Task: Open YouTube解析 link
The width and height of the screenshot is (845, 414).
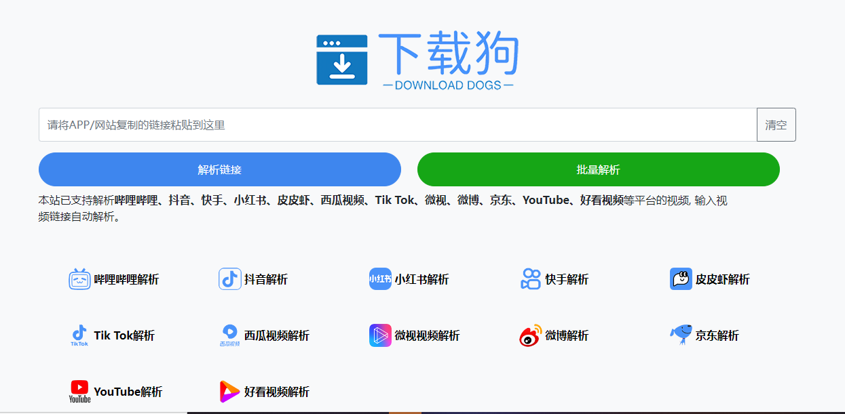Action: (x=128, y=392)
